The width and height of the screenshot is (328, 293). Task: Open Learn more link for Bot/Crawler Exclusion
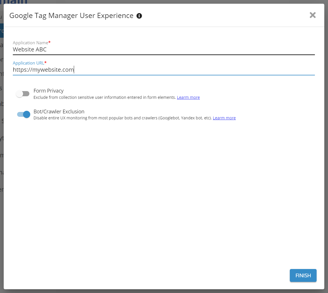(224, 118)
